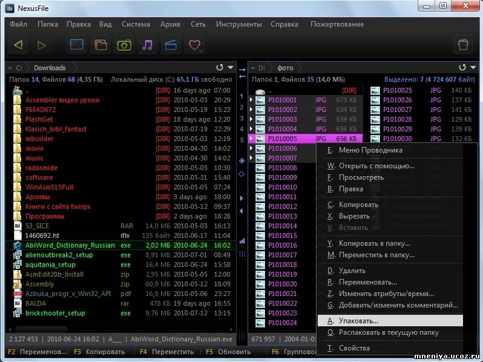Image resolution: width=483 pixels, height=362 pixels.
Task: Choose Переименовать... in context menu
Action: 390,282
